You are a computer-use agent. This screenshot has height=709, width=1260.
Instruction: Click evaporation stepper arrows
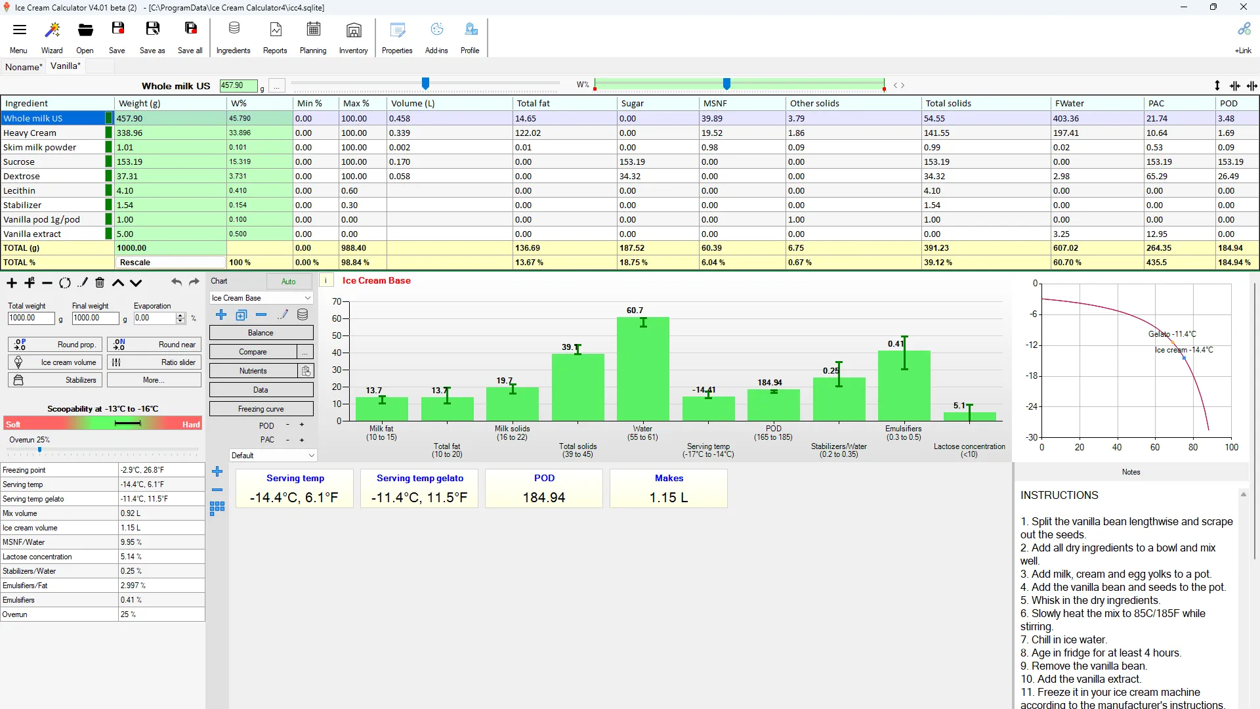(180, 318)
